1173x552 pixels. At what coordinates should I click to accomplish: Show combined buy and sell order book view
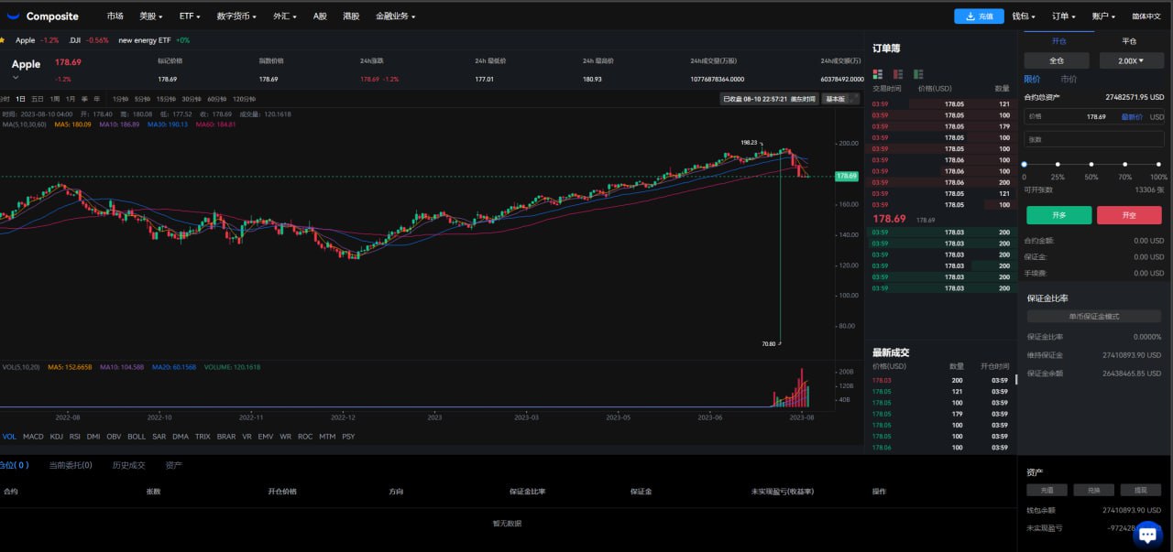[877, 73]
